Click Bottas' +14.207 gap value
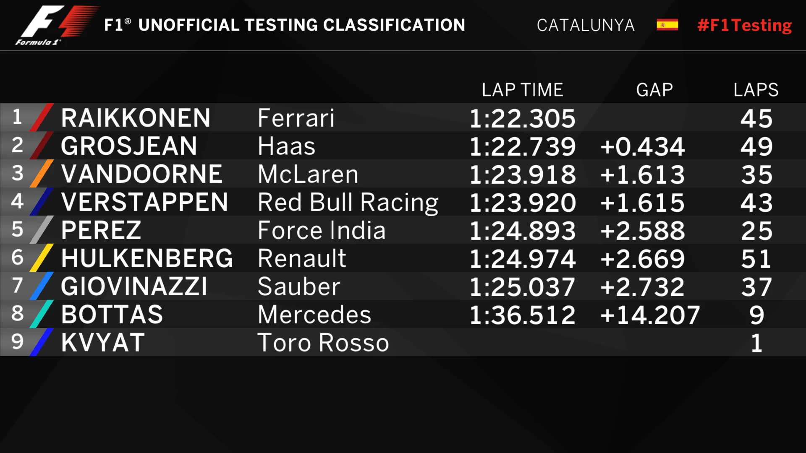Image resolution: width=806 pixels, height=453 pixels. click(650, 315)
